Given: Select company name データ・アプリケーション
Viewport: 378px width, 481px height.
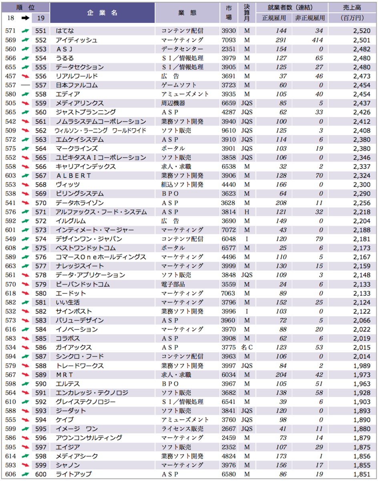Looking at the screenshot, I should (90, 275).
